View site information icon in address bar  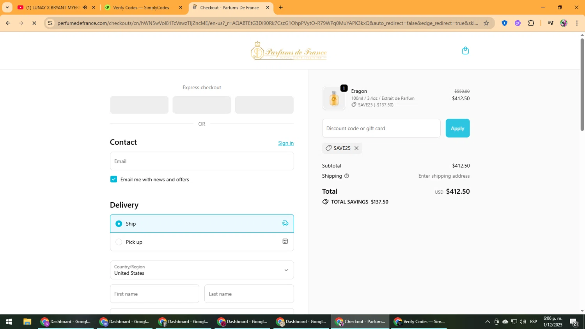coord(50,23)
